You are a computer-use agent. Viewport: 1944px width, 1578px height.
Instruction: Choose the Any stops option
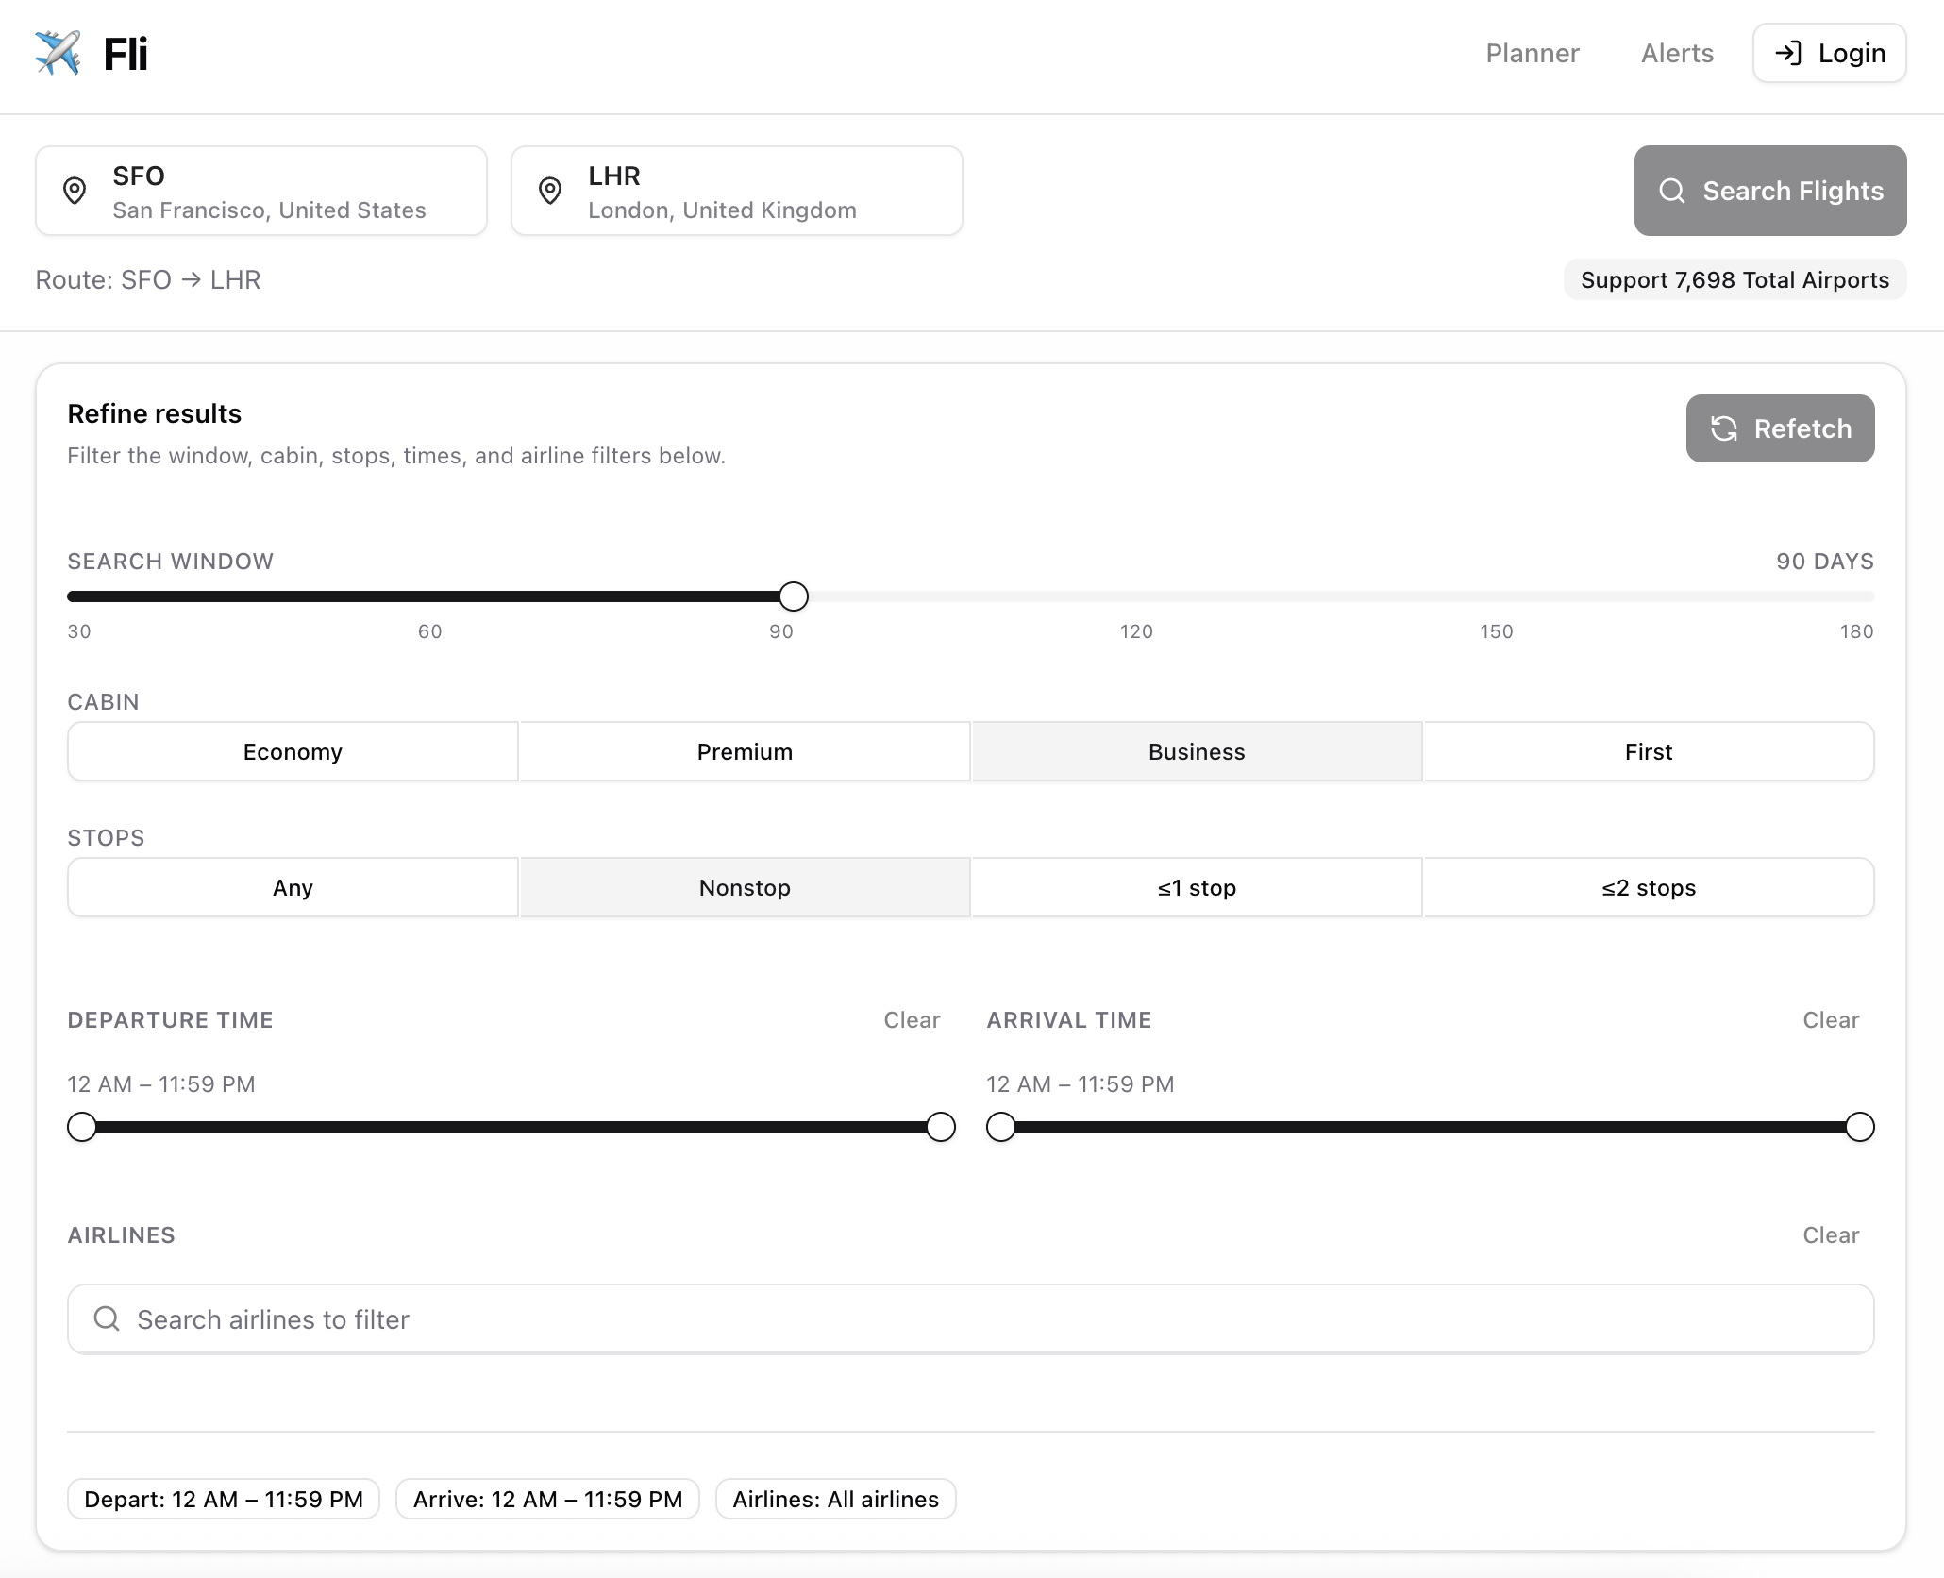point(293,887)
